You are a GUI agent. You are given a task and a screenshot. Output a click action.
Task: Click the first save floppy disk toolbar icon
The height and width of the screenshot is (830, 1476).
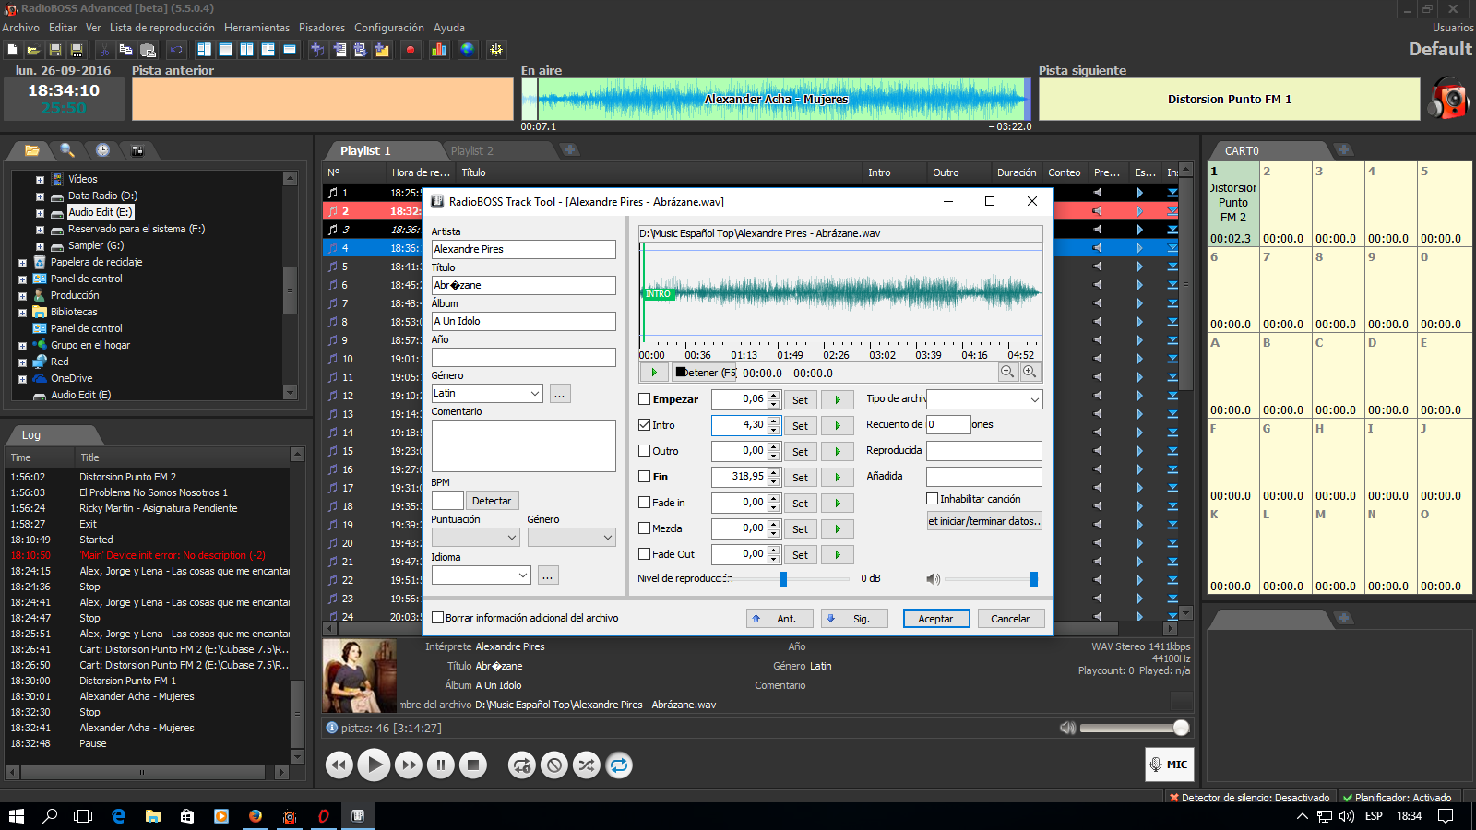(55, 50)
